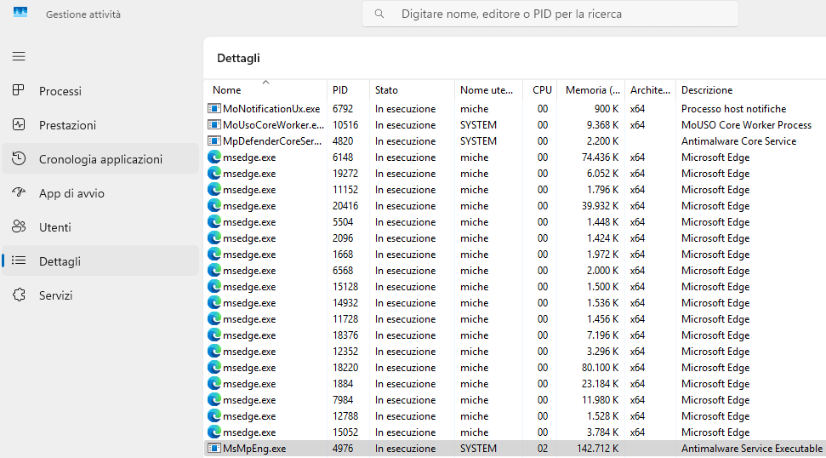Screen dimensions: 826x458
Task: Click MoUSO Core Worker Process description
Action: pos(746,125)
